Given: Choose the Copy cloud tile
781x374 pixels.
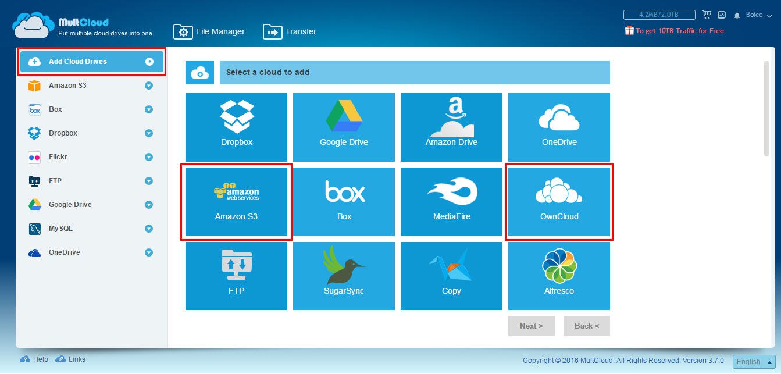Looking at the screenshot, I should [451, 276].
